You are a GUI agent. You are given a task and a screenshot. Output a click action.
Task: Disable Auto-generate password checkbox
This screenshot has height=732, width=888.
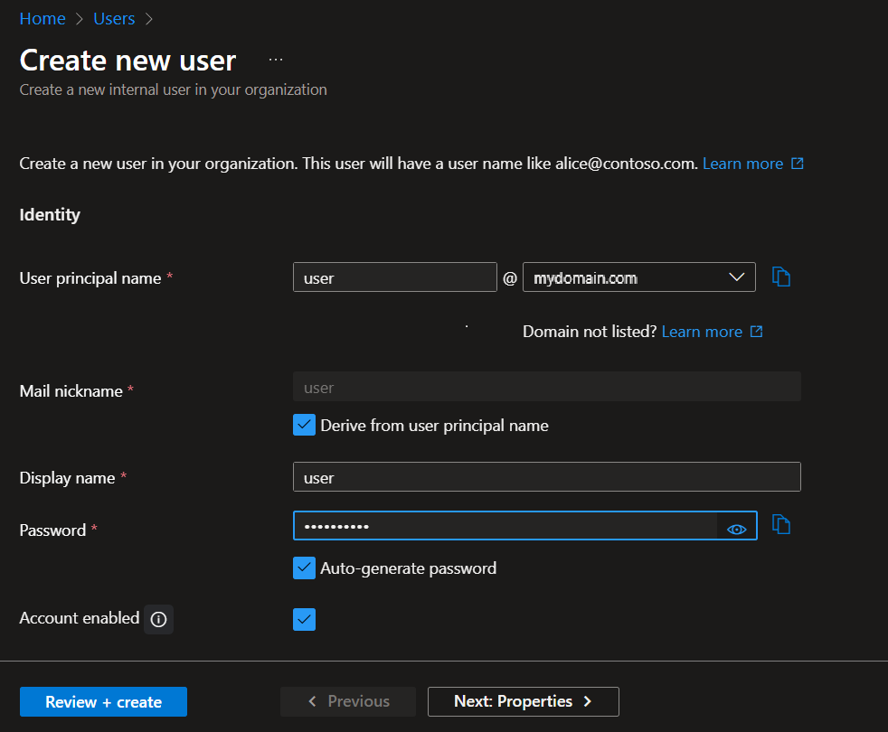pos(305,568)
